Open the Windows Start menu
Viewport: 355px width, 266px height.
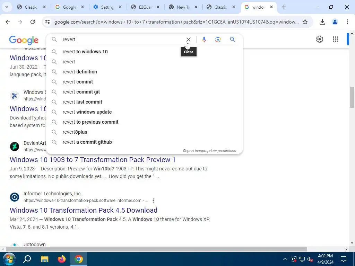9,259
